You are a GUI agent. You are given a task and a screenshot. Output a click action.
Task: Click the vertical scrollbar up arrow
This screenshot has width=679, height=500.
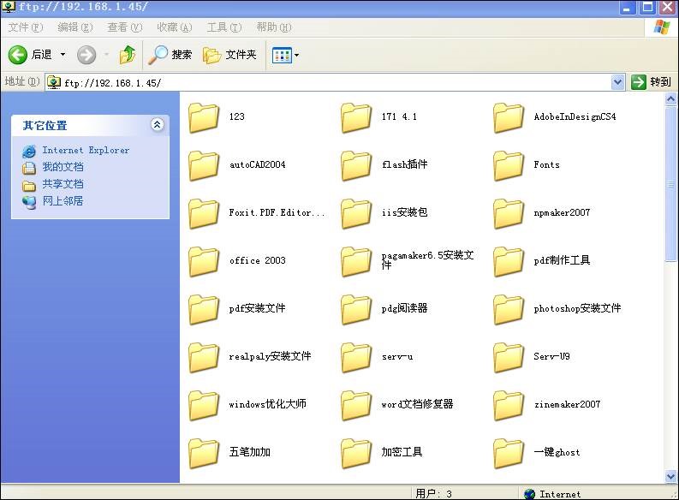pyautogui.click(x=670, y=99)
